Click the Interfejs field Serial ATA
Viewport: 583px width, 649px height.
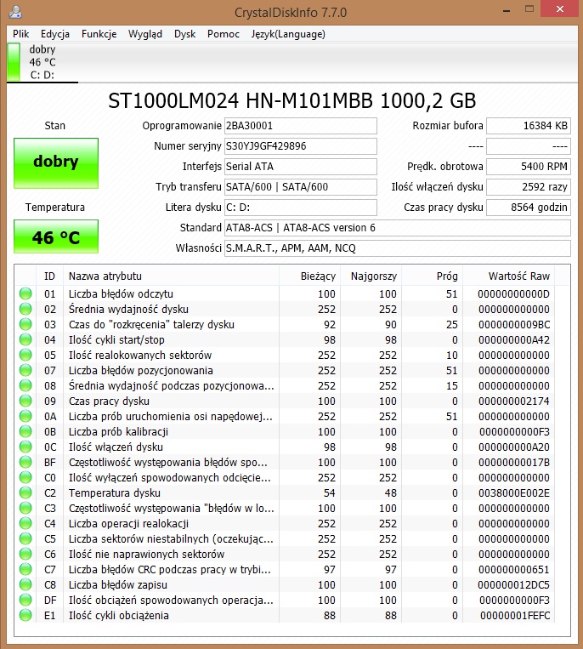pos(301,167)
